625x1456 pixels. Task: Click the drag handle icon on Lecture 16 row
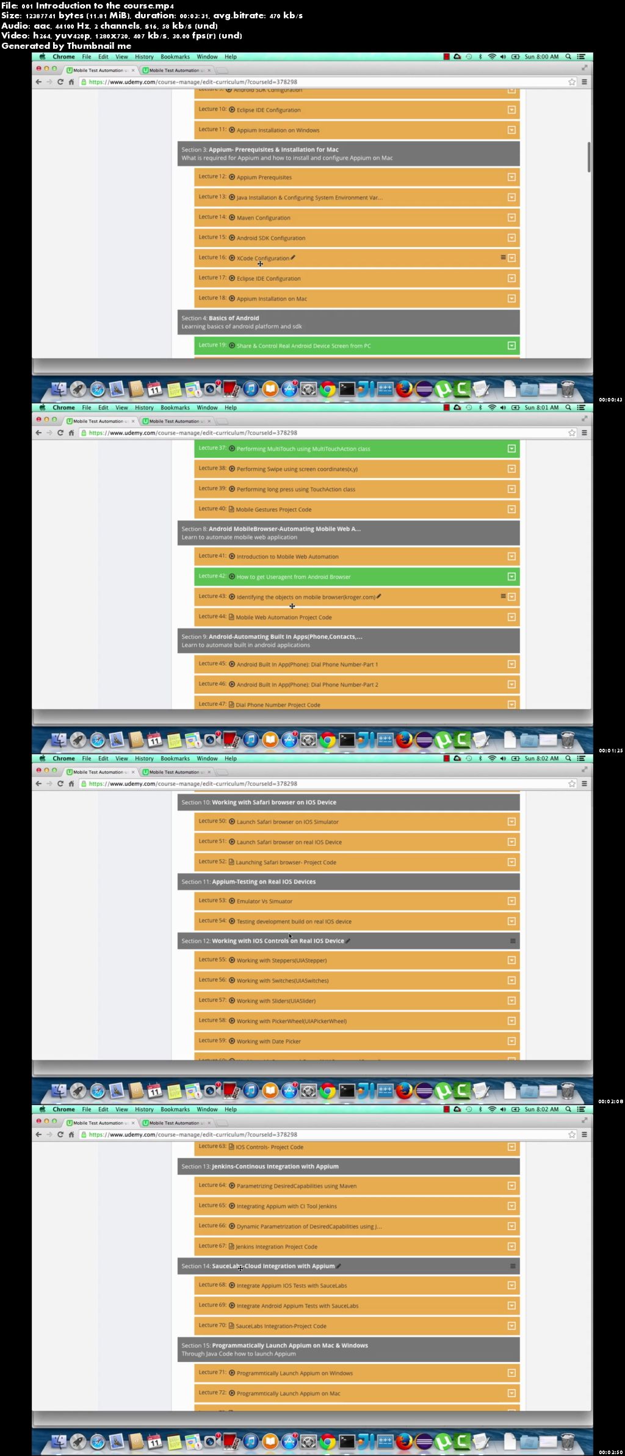click(503, 258)
